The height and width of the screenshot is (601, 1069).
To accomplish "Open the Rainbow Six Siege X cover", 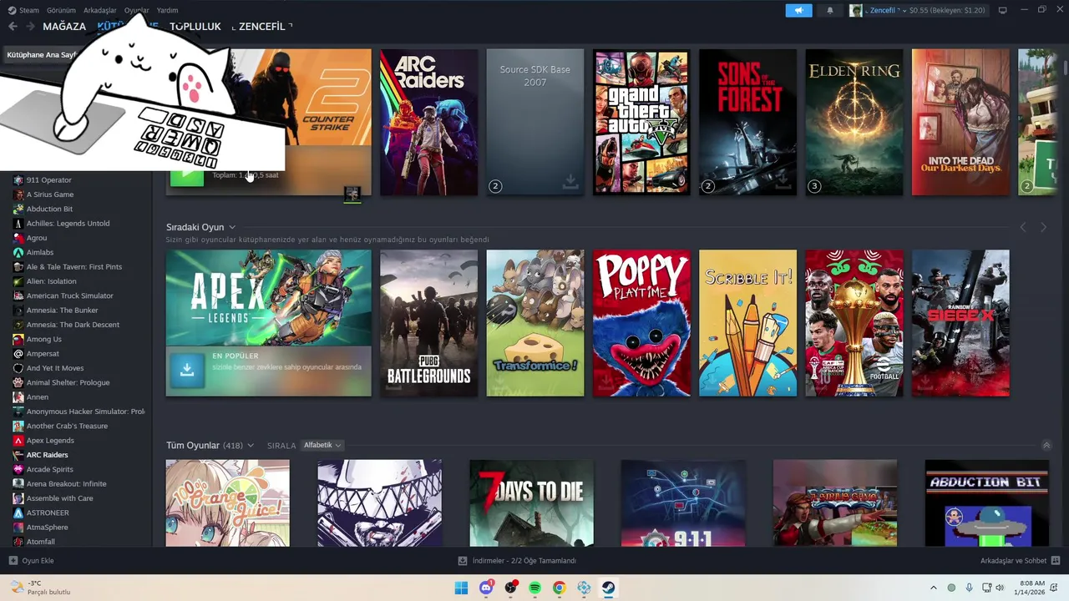I will coord(960,323).
